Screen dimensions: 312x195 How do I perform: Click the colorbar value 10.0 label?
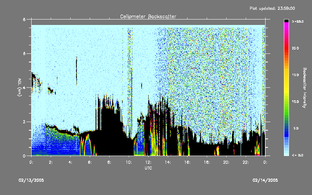click(295, 102)
